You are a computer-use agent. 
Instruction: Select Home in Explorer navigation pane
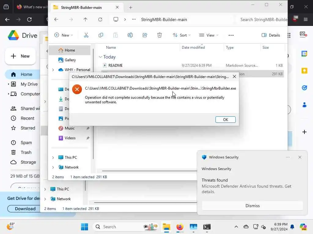70,50
